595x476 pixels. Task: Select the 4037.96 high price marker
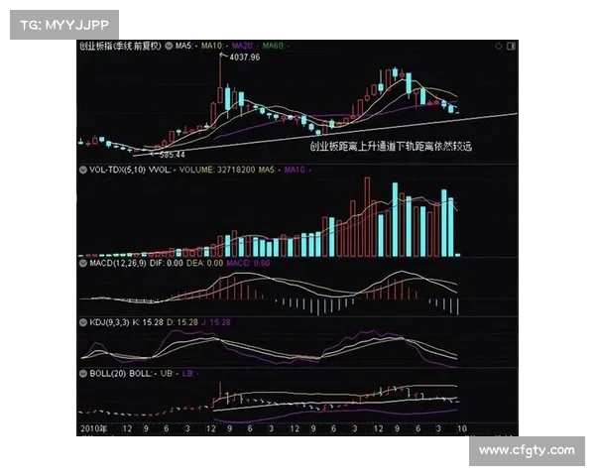(x=245, y=57)
